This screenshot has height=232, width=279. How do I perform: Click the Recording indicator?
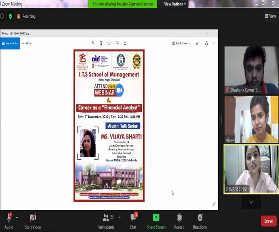pyautogui.click(x=27, y=16)
